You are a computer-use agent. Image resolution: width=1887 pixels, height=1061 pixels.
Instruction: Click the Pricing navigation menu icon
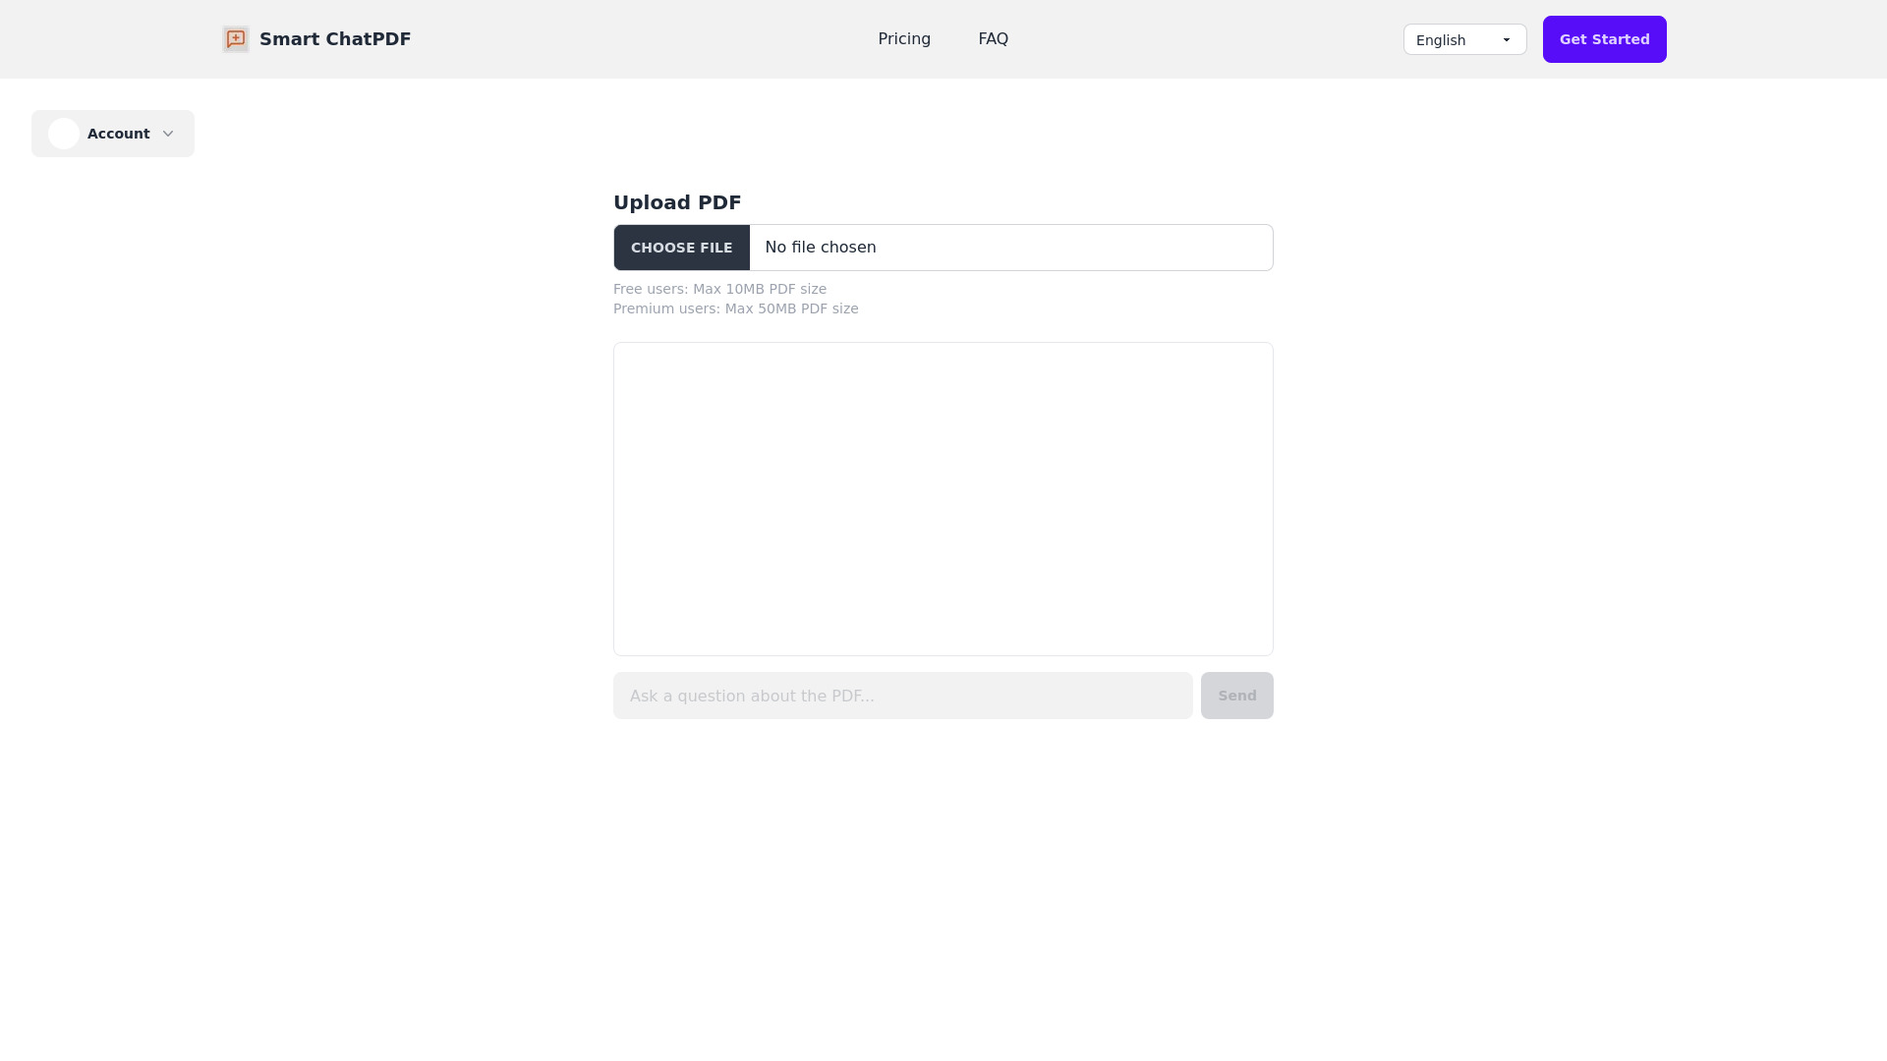[x=903, y=39]
